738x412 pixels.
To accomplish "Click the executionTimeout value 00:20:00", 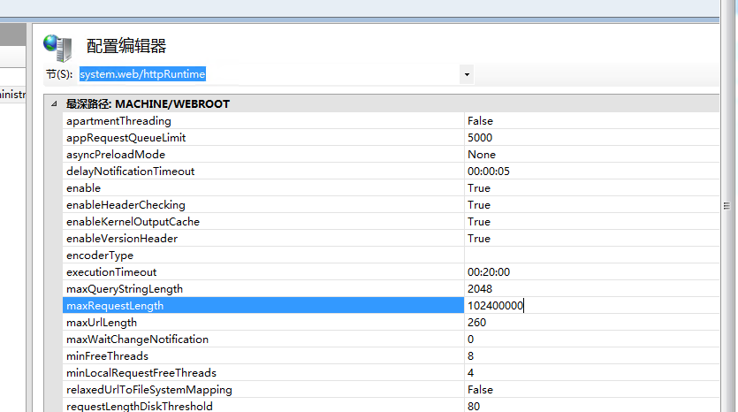I will (488, 272).
